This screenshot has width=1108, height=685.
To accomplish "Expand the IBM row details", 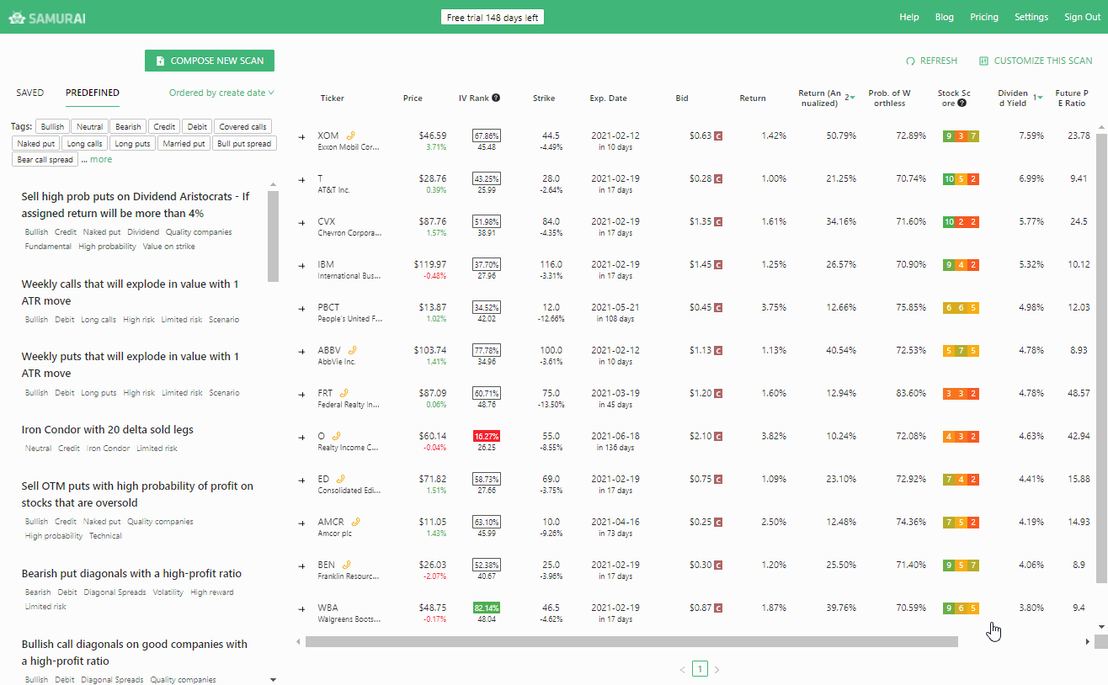I will (x=302, y=265).
